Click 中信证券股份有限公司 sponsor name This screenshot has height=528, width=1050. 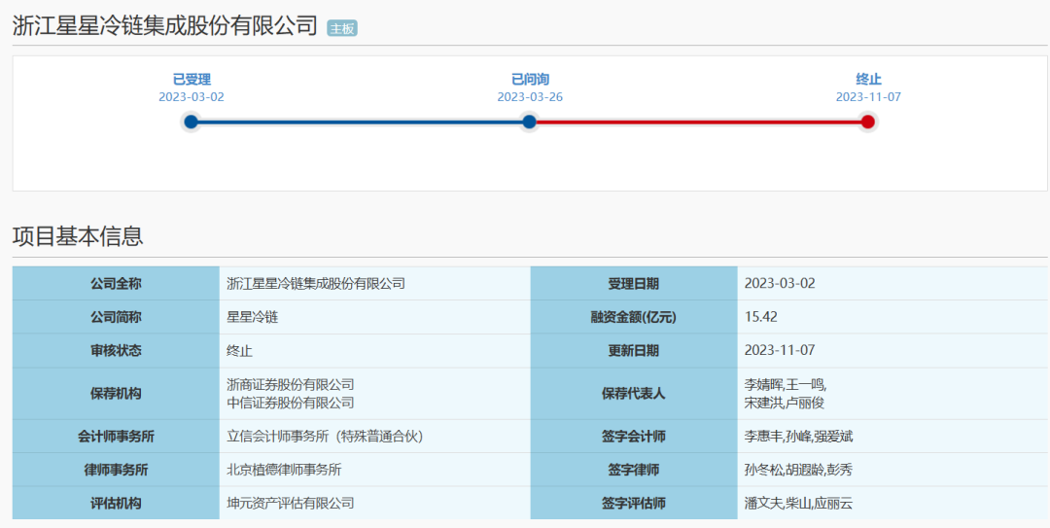pyautogui.click(x=291, y=403)
